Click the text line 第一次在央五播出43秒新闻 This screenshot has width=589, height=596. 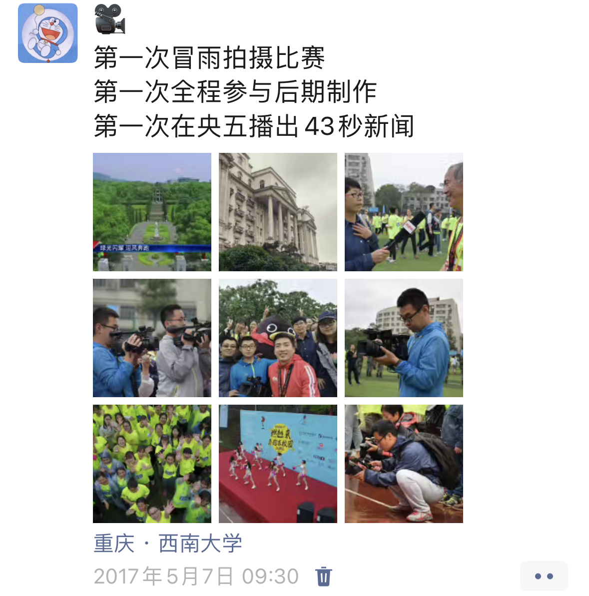(254, 126)
